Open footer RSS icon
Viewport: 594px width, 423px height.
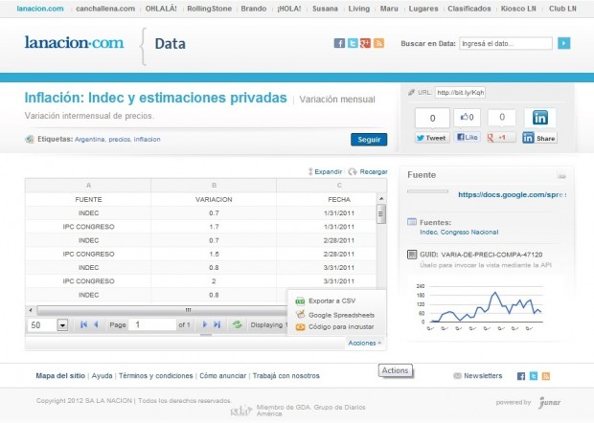tap(545, 376)
